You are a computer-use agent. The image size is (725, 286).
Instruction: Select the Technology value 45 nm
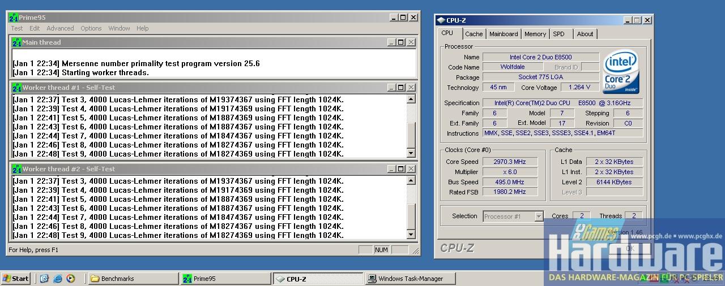(498, 88)
